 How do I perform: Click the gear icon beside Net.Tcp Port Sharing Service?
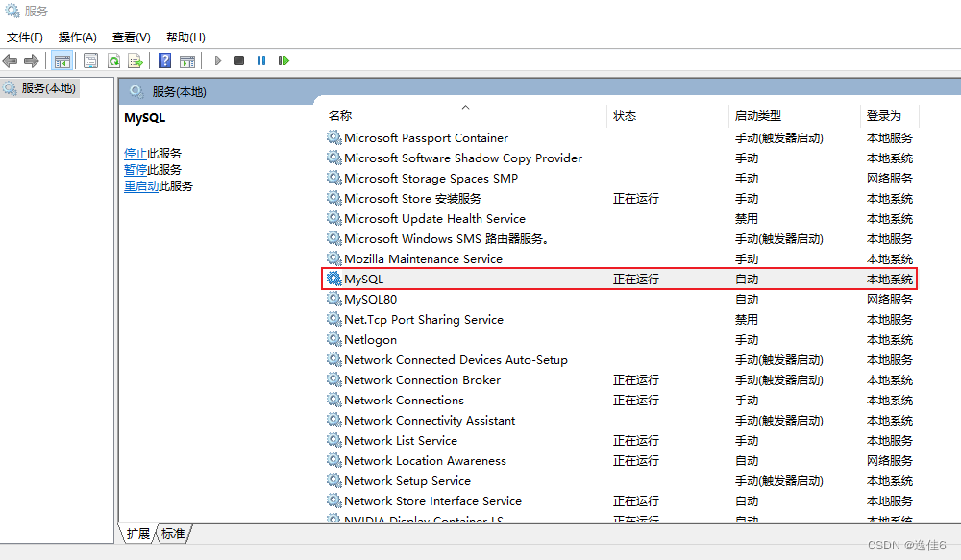point(334,319)
